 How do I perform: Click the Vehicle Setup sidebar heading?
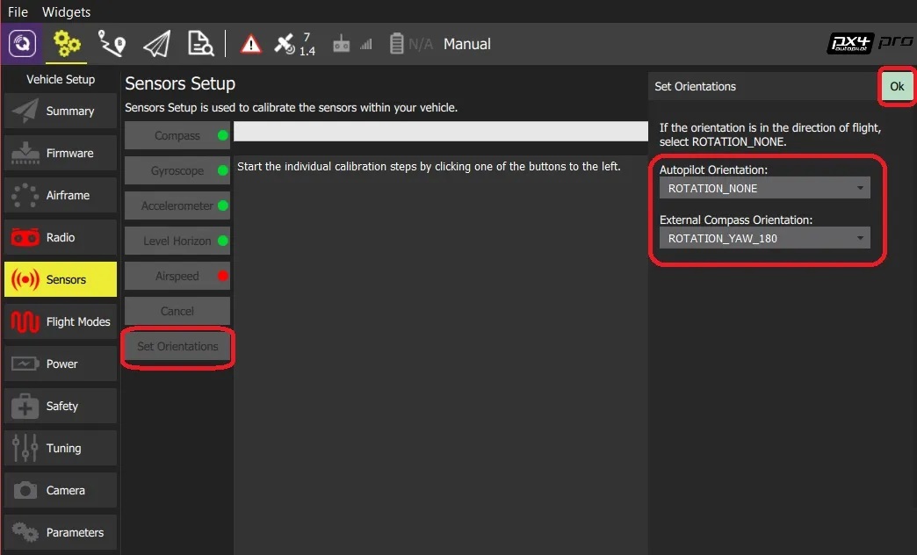(x=61, y=79)
